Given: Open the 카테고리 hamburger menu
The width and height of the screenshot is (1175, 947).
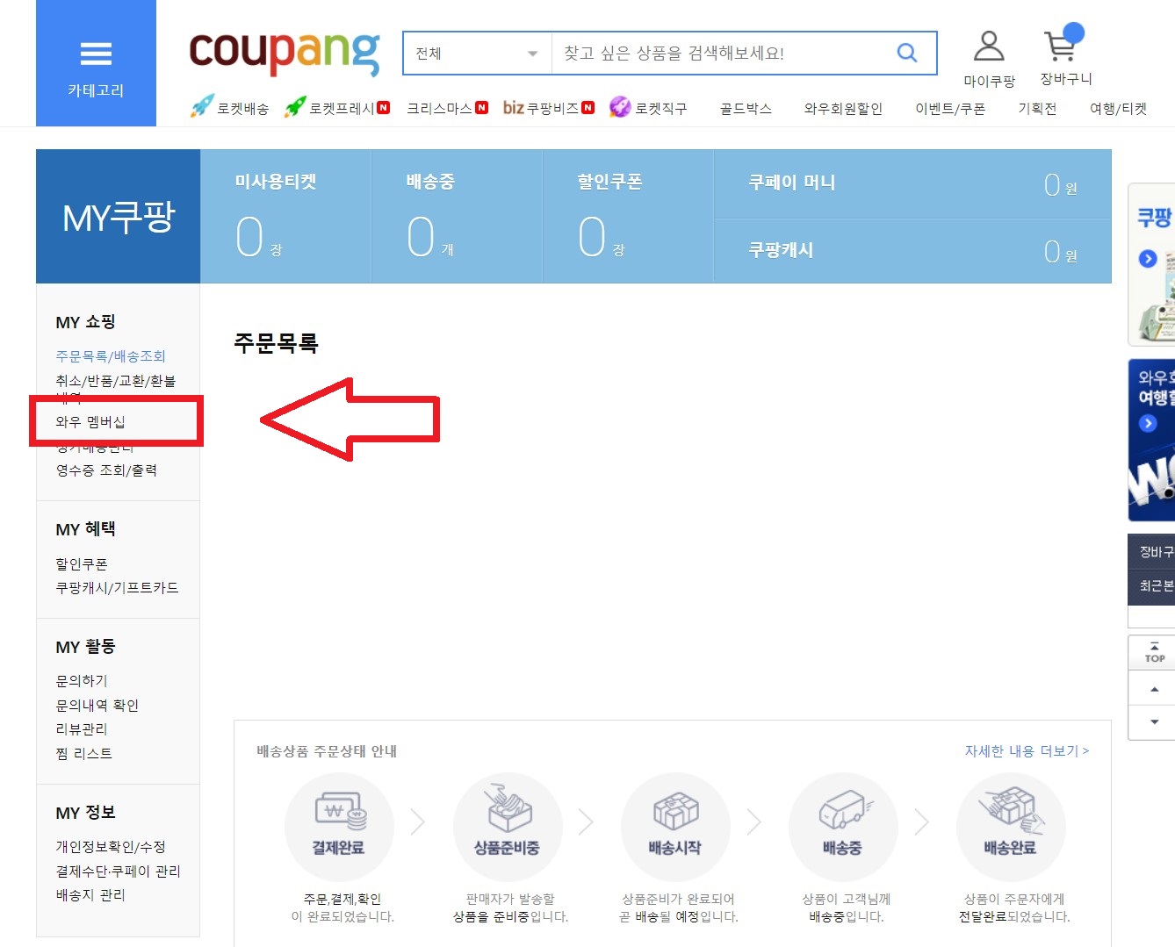Looking at the screenshot, I should tap(96, 63).
